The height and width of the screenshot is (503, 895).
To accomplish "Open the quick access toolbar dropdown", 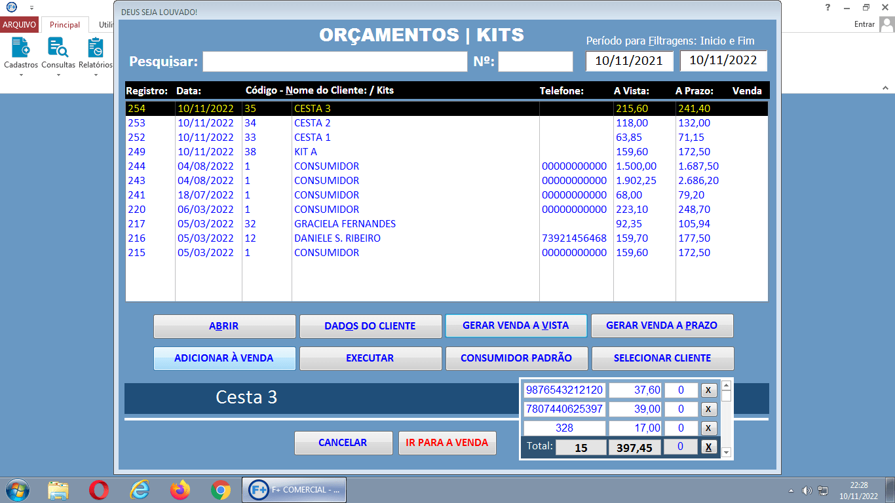I will click(31, 7).
